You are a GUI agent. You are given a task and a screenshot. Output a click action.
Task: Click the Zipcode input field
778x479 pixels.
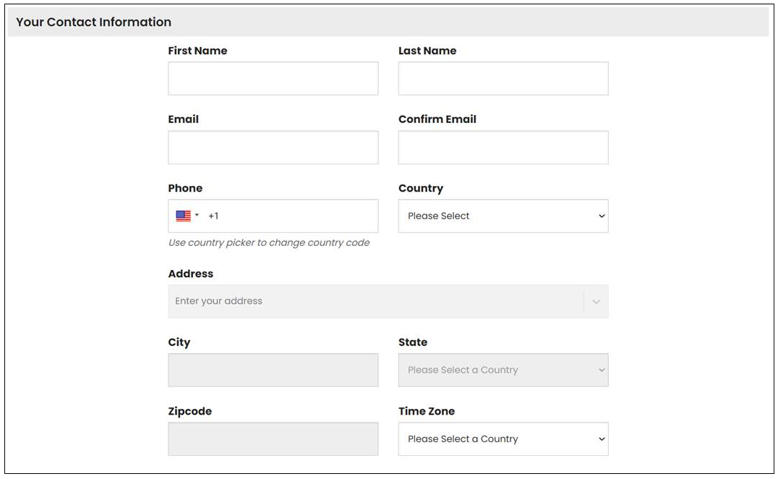coord(273,438)
